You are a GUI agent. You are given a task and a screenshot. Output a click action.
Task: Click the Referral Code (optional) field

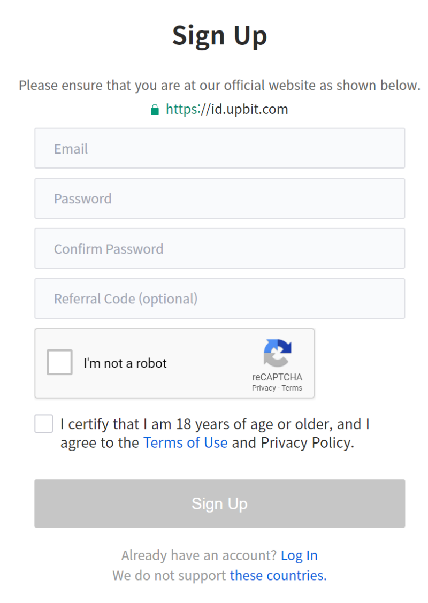pyautogui.click(x=219, y=299)
